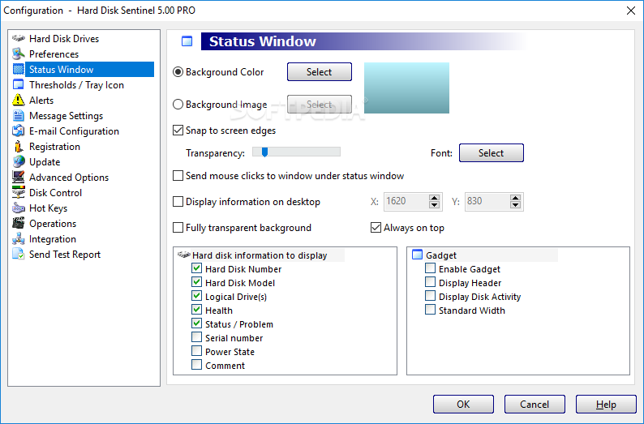Decrease the X position spinner value

(x=434, y=205)
